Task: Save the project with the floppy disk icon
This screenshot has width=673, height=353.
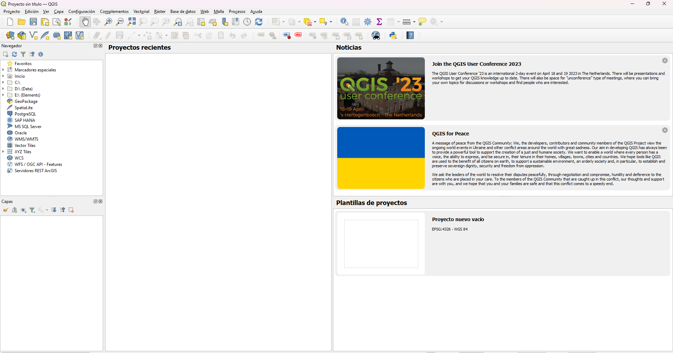Action: click(33, 22)
